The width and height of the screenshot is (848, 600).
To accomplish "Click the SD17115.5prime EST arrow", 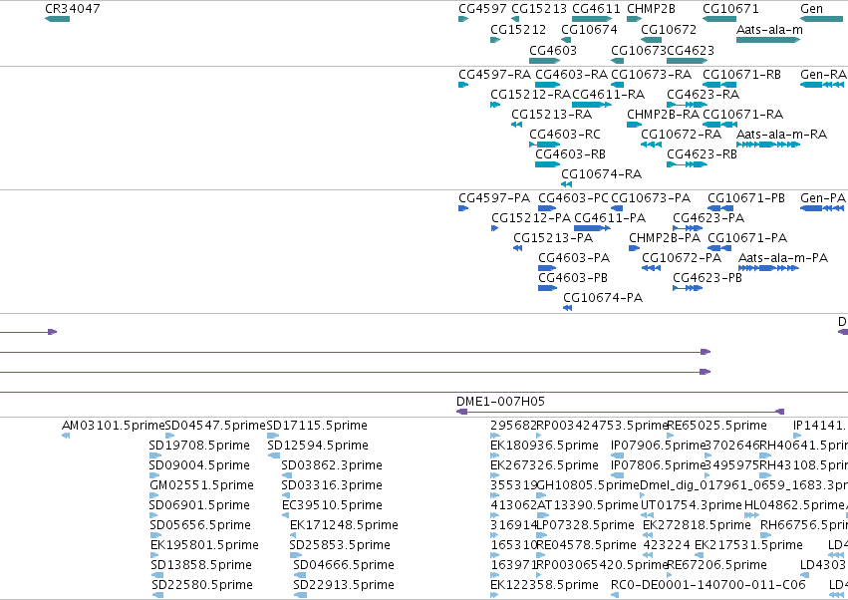I will (x=273, y=436).
